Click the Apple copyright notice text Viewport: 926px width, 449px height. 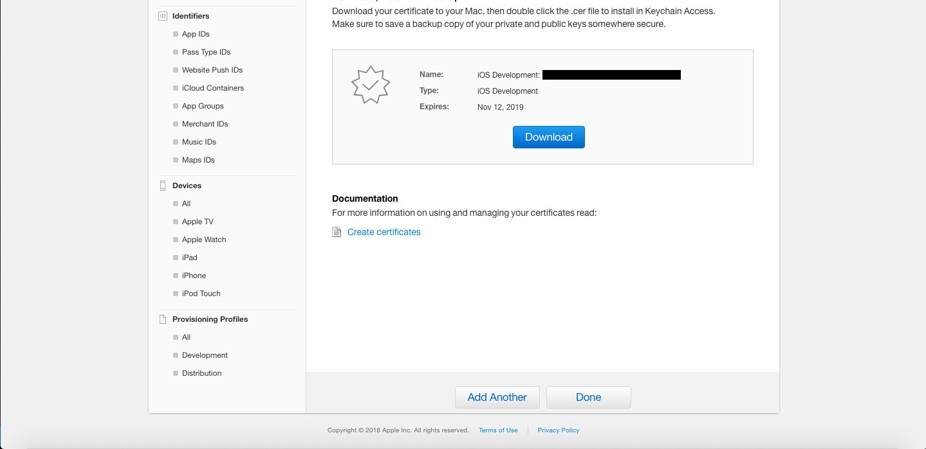(398, 430)
